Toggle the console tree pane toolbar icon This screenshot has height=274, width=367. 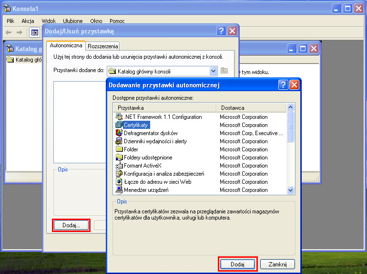[x=35, y=32]
